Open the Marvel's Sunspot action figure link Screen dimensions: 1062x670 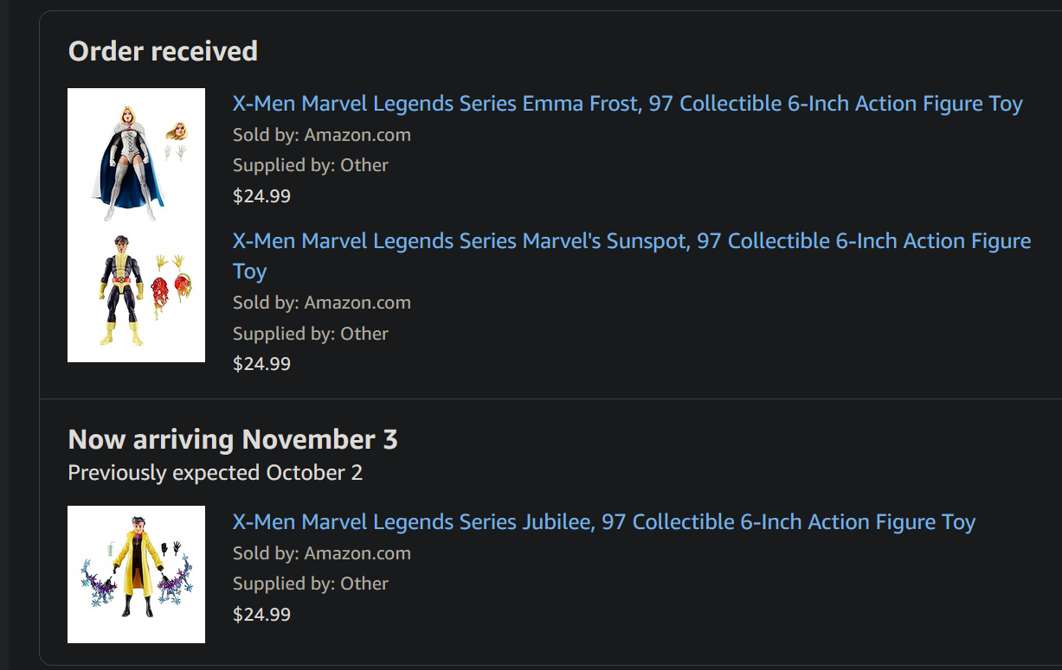pos(632,241)
